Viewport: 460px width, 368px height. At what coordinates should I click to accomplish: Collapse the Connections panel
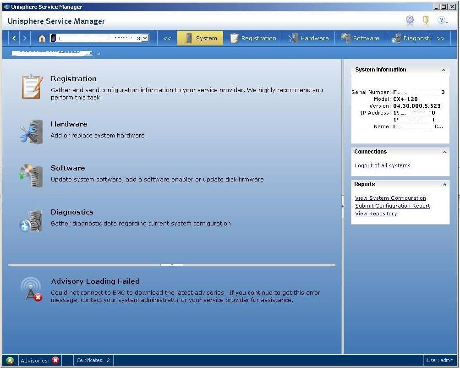point(444,152)
